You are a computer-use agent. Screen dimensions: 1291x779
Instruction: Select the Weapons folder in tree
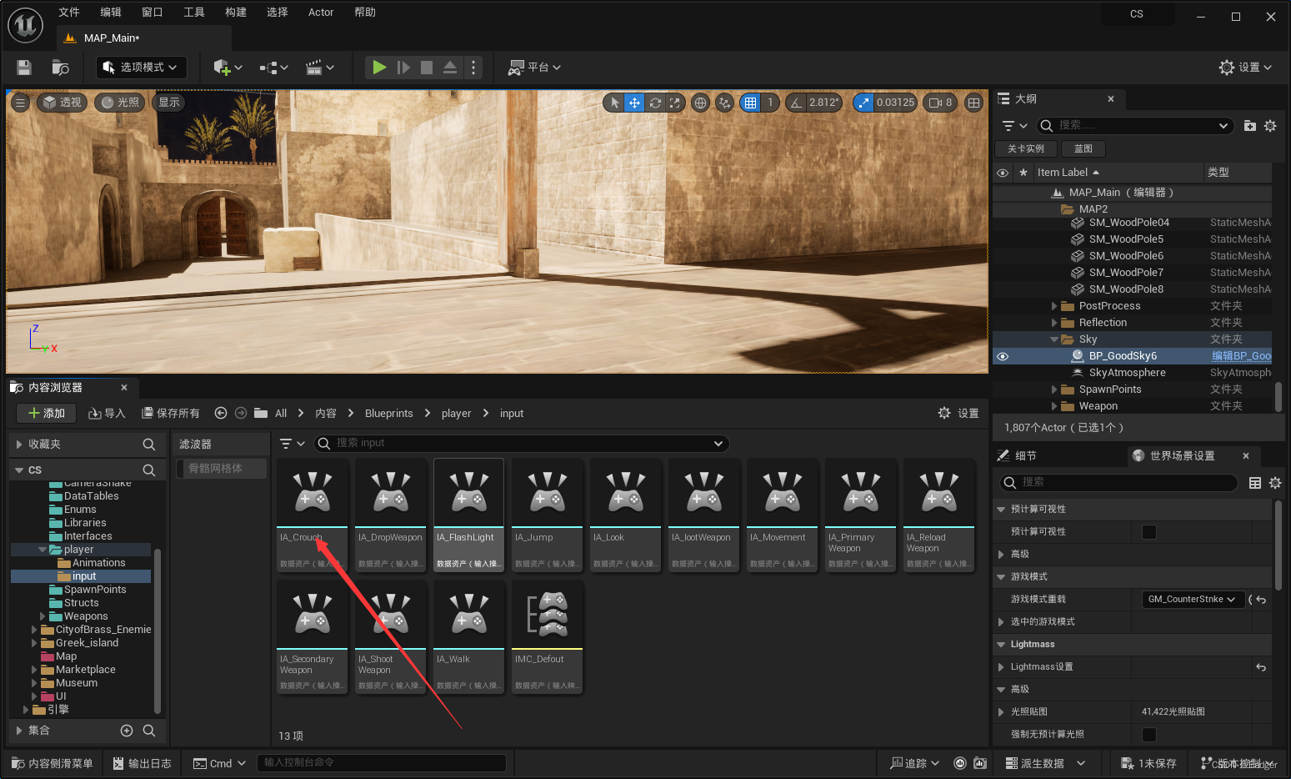tap(86, 616)
